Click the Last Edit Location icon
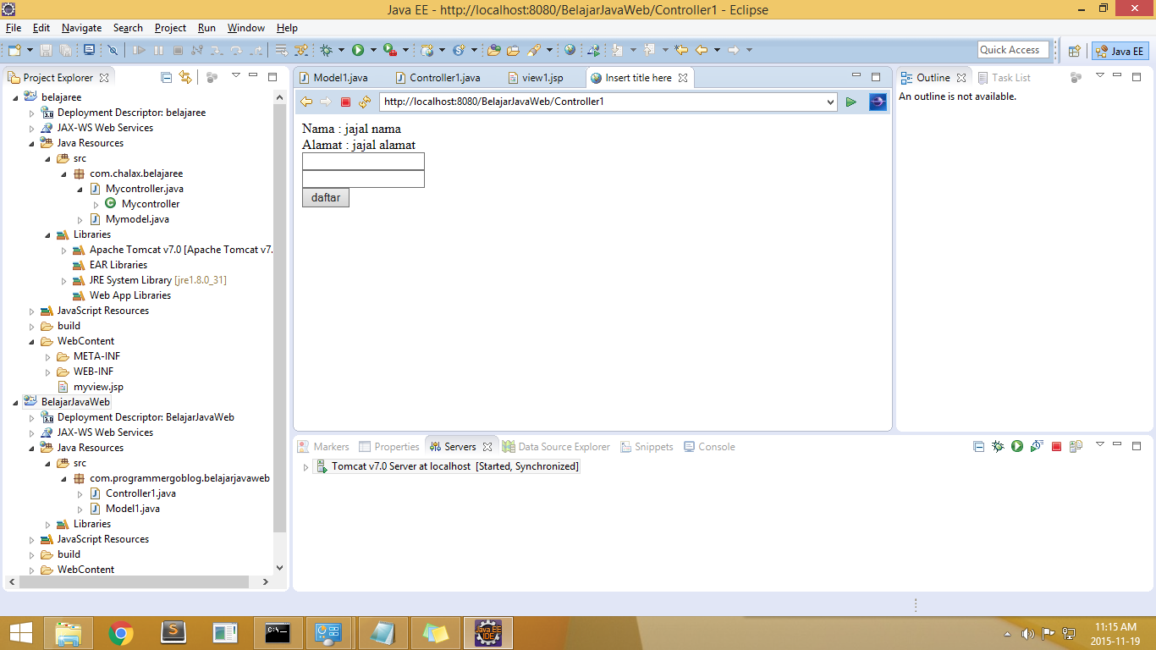Image resolution: width=1156 pixels, height=650 pixels. [x=682, y=51]
